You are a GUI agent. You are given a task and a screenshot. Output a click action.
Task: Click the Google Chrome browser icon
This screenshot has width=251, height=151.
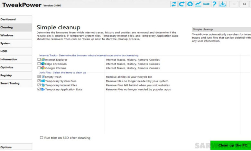point(43,68)
